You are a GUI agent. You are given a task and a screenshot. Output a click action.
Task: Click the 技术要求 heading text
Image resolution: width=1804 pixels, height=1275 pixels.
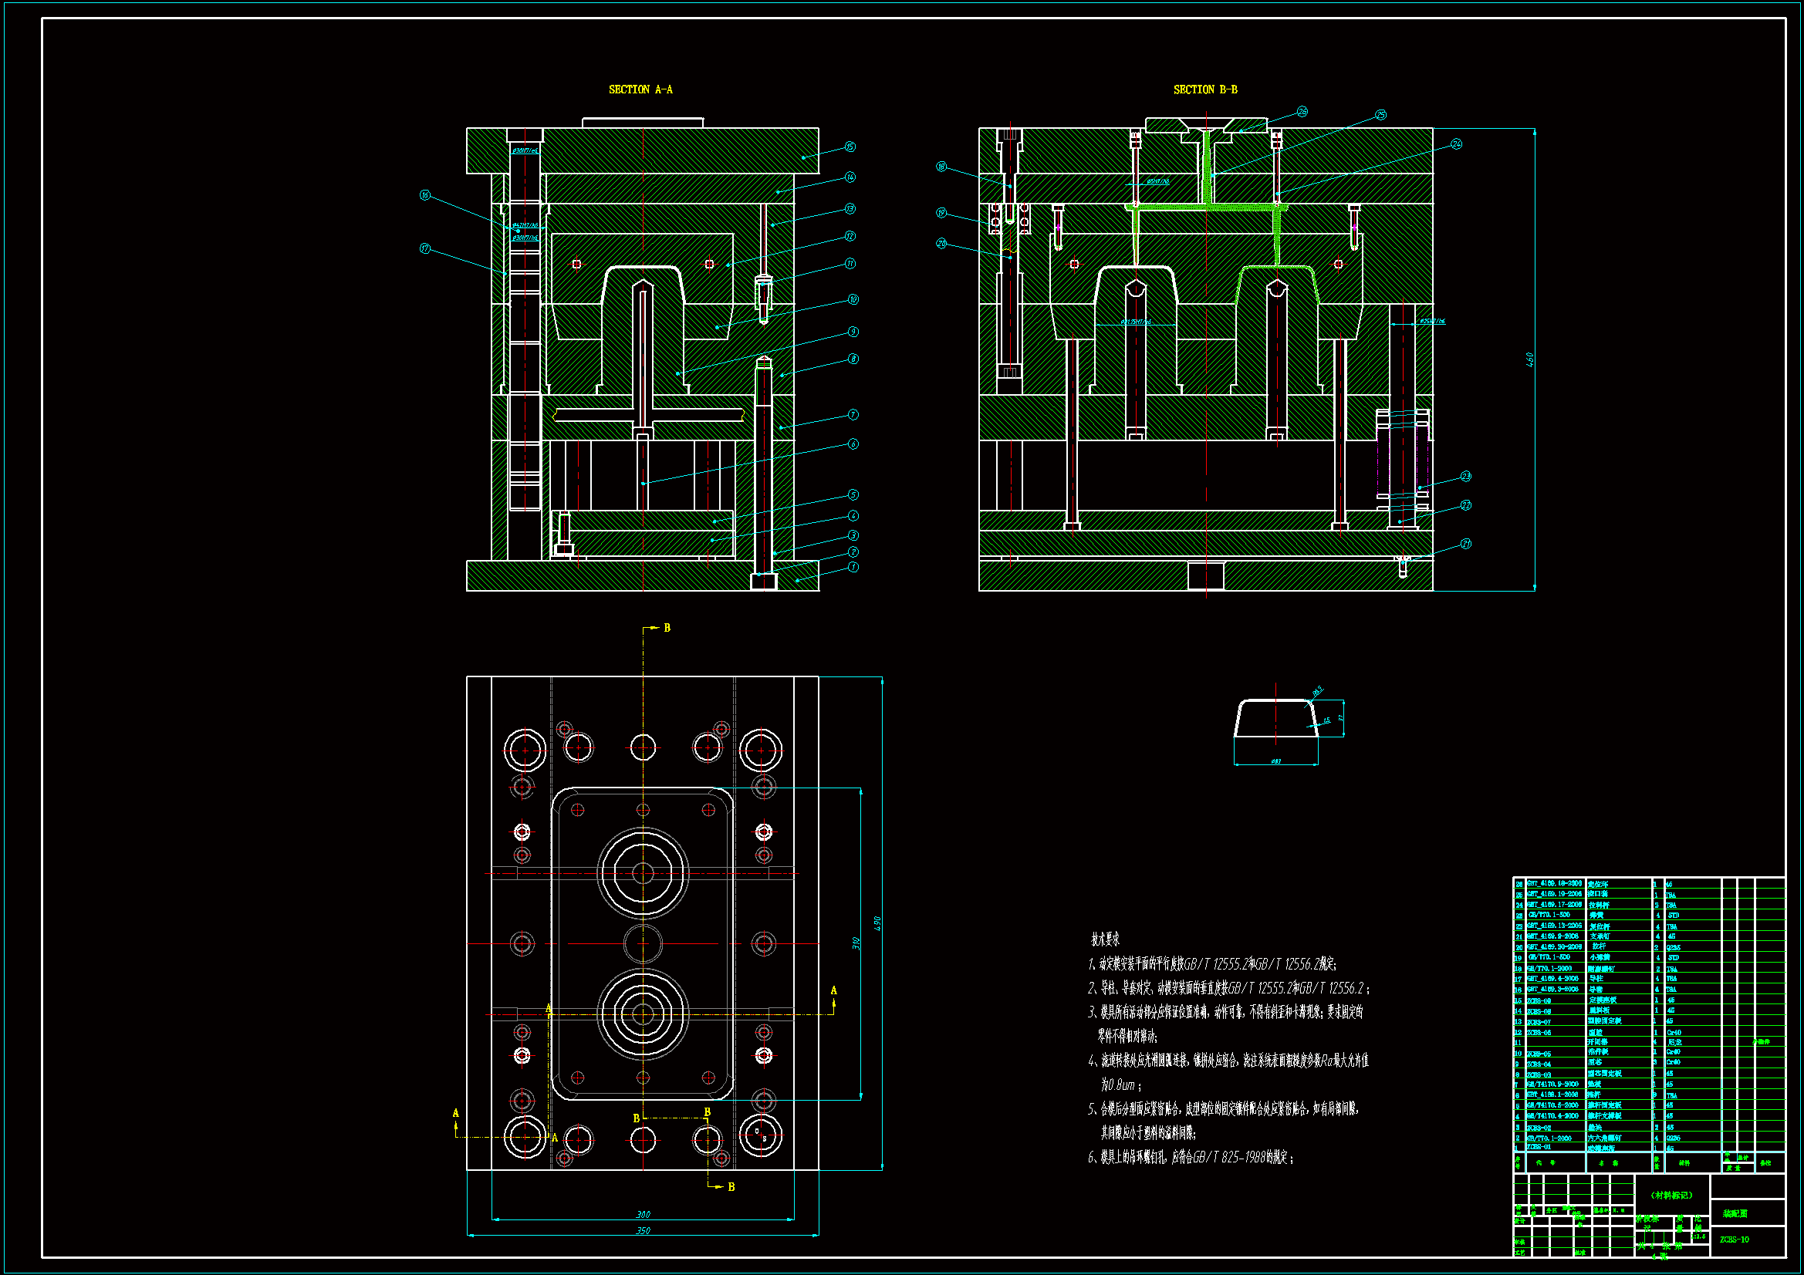[x=1105, y=939]
